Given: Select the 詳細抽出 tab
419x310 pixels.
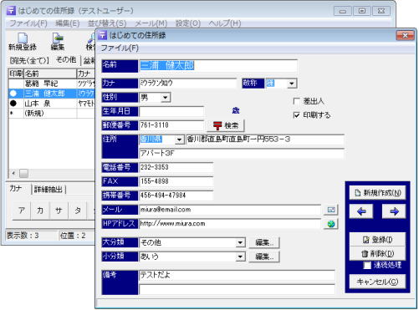Looking at the screenshot, I should (48, 190).
